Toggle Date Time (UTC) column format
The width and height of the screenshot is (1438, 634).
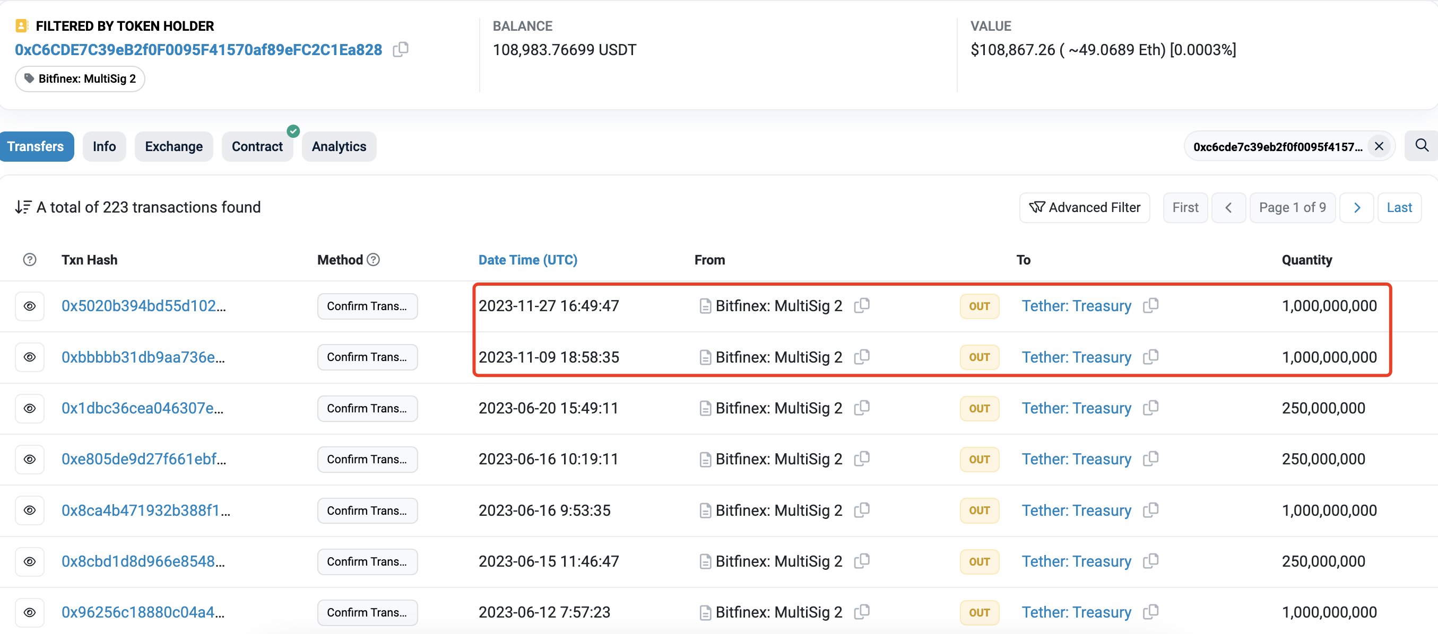527,260
